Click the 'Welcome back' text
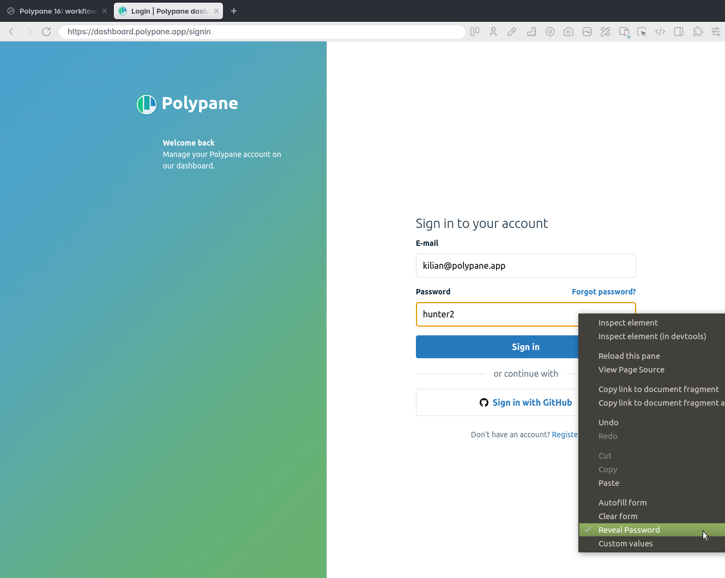 189,143
